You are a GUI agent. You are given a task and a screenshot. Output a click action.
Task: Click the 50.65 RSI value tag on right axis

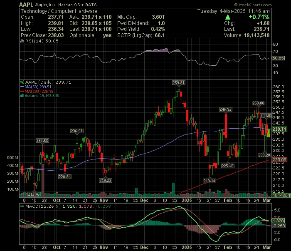278,58
